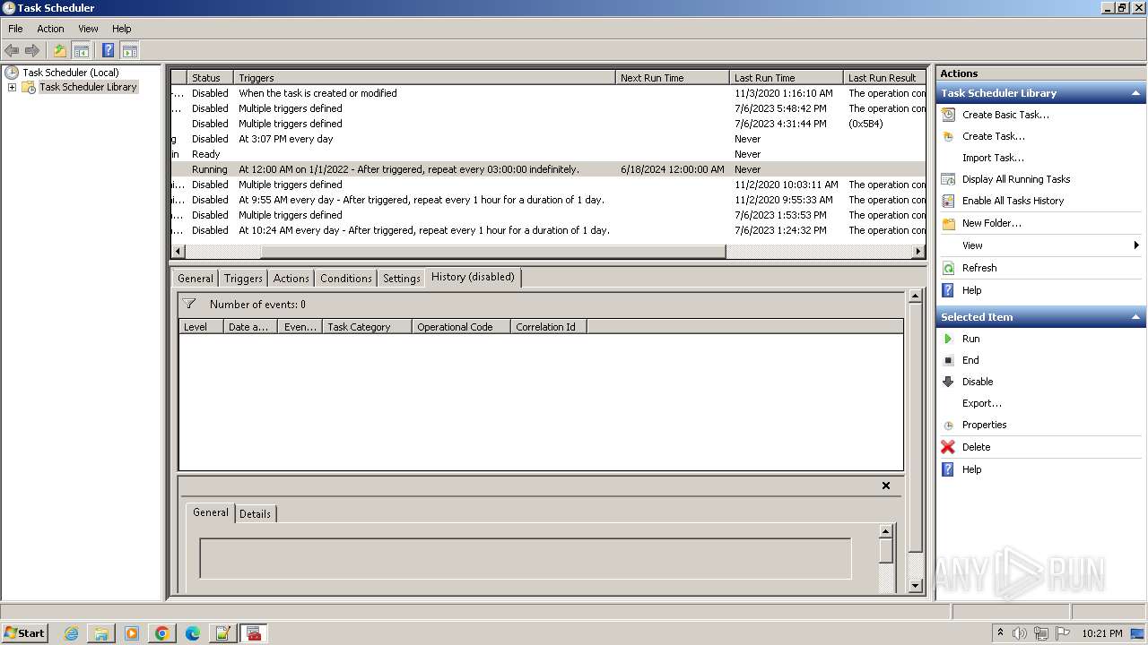Click the green Run arrow icon
This screenshot has height=645, width=1148.
point(948,339)
